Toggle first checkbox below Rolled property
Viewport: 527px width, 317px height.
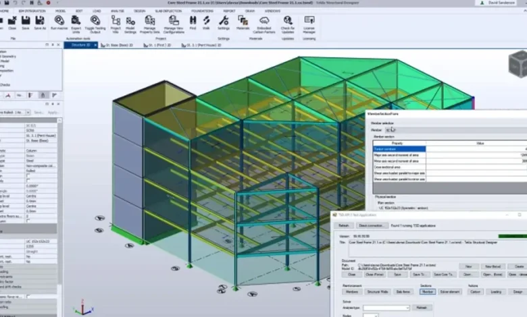click(x=28, y=176)
